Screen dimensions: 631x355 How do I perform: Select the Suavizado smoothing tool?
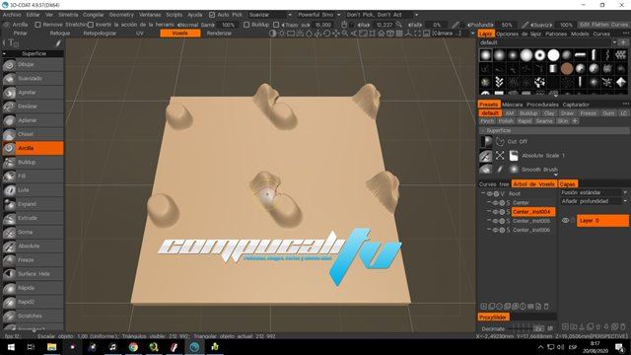point(33,79)
